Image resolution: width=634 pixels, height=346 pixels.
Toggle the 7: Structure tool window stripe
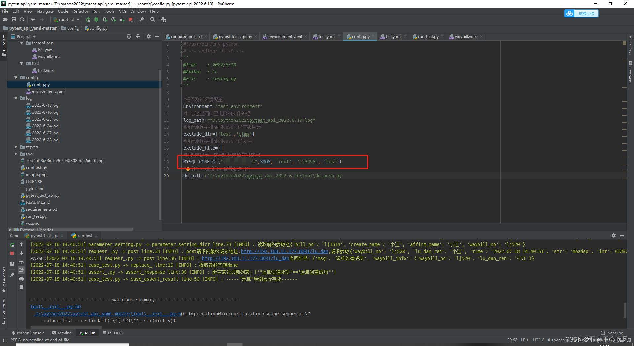click(x=4, y=312)
